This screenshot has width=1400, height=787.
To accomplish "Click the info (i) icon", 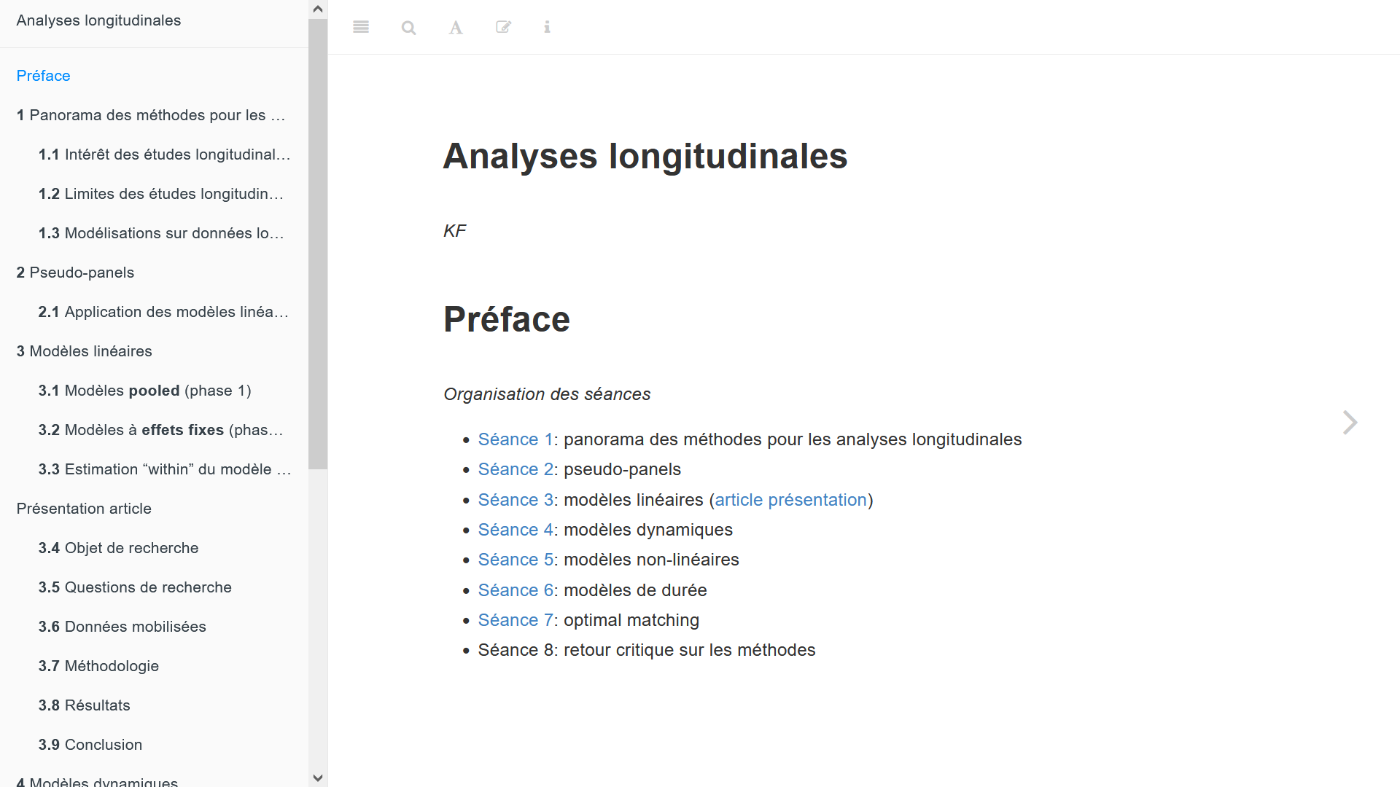I will (547, 27).
